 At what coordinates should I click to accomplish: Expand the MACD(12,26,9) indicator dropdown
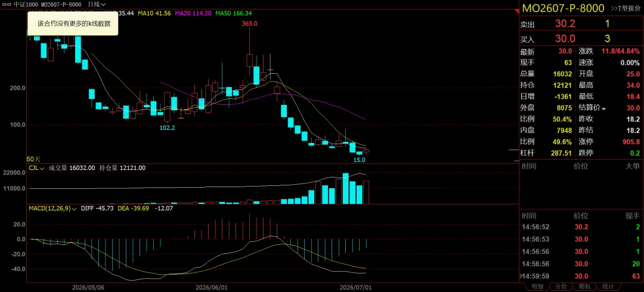[52, 208]
